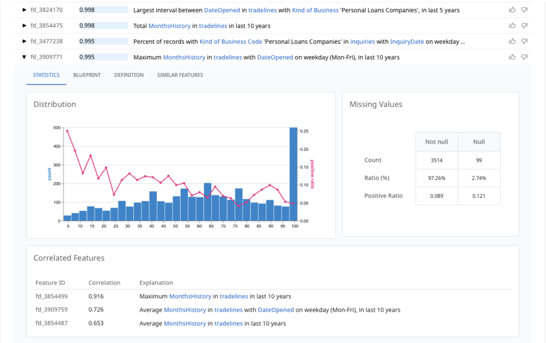The height and width of the screenshot is (343, 546).
Task: Click the Correlation column header
Action: [x=105, y=283]
